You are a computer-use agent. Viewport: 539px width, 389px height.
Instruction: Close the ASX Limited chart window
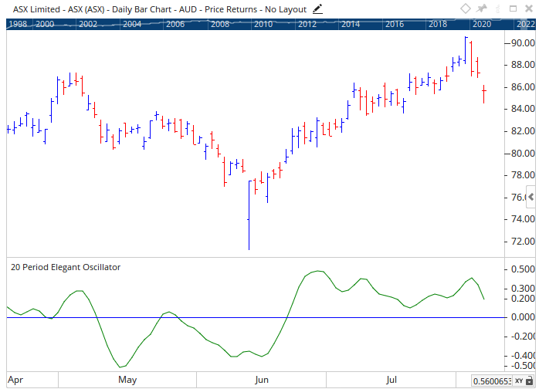tap(528, 8)
